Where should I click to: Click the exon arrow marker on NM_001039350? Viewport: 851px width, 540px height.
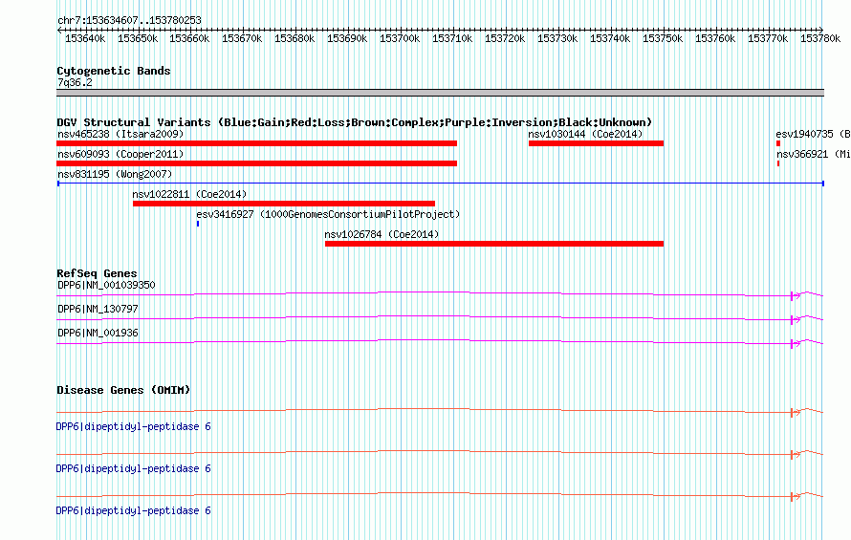[x=796, y=295]
